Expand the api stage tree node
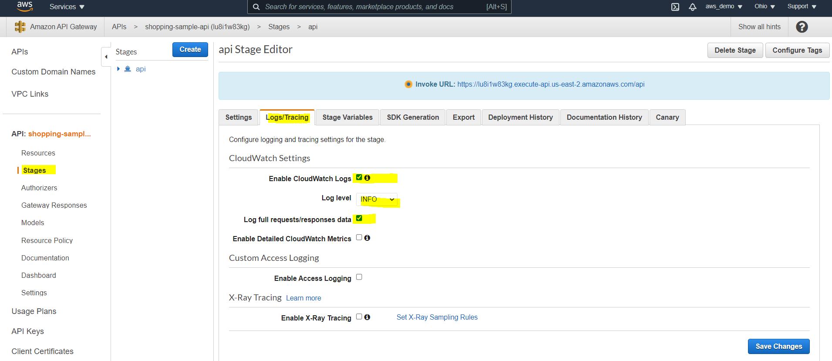The height and width of the screenshot is (361, 832). click(x=118, y=69)
